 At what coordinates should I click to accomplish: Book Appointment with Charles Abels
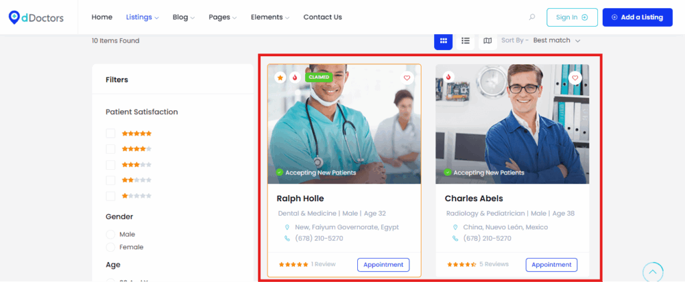point(551,265)
